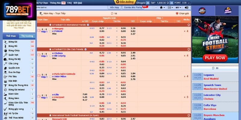The image size is (241, 120).
Task: Refresh the International Youth Football Tournament league
Action: (x=189, y=115)
